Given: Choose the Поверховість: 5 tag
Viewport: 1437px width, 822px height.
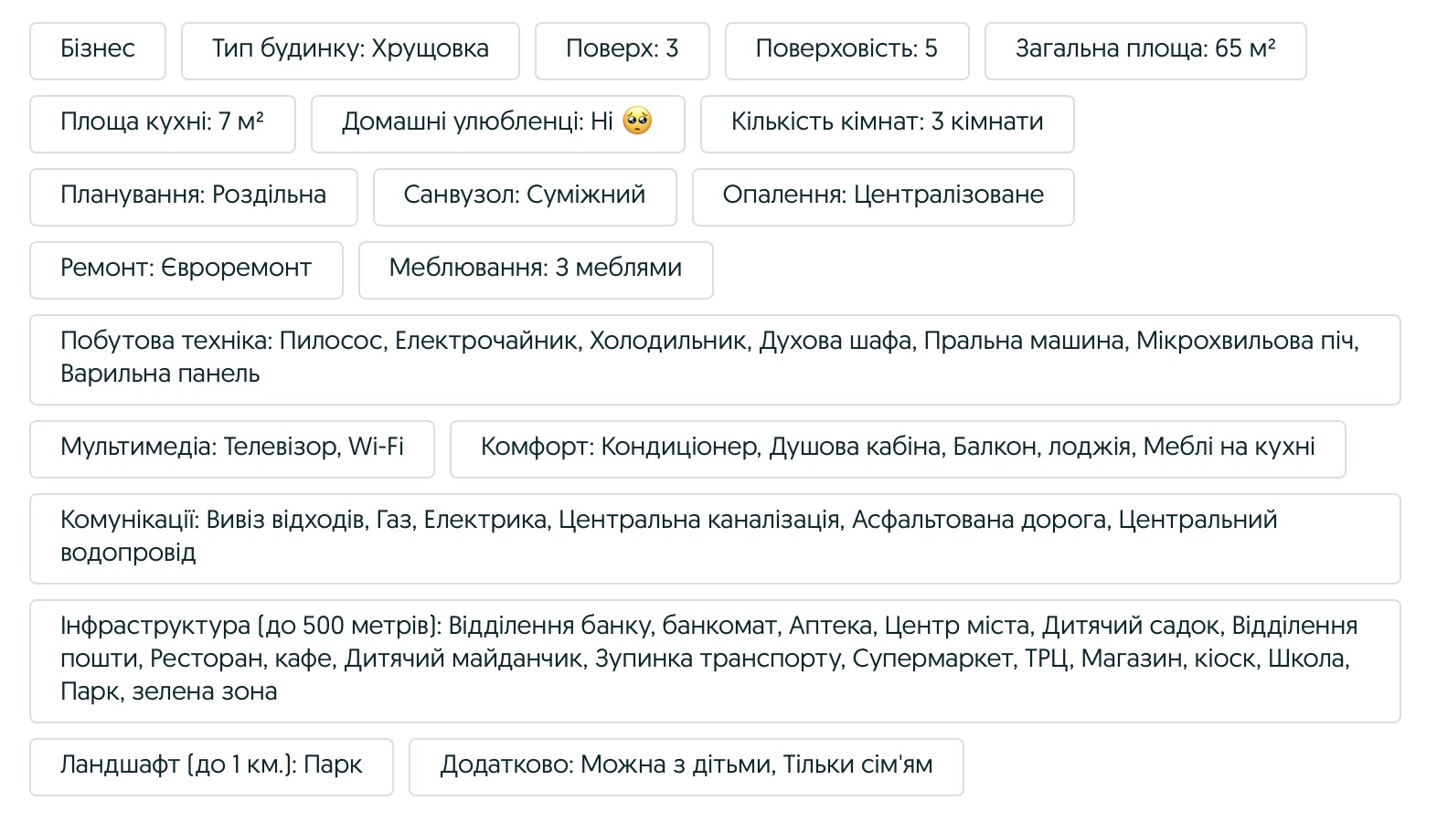Looking at the screenshot, I should click(847, 51).
